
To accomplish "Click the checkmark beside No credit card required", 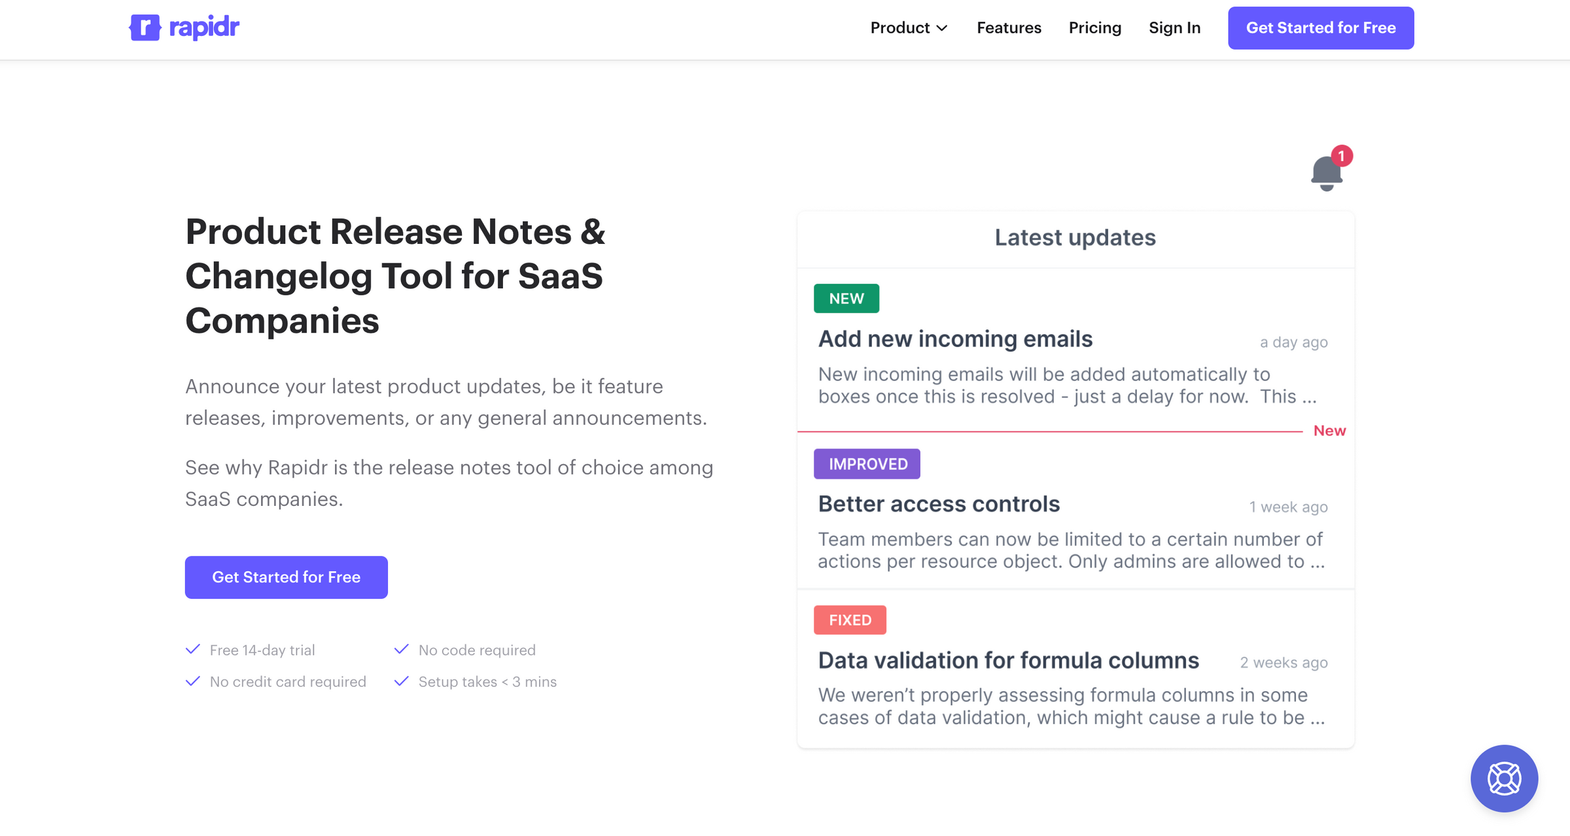I will point(193,681).
